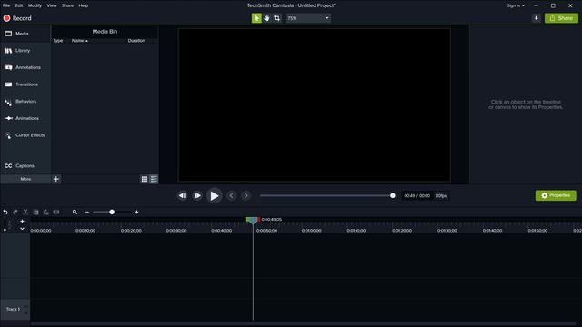This screenshot has width=582, height=327.
Task: Jump to next clip arrow
Action: 246,196
